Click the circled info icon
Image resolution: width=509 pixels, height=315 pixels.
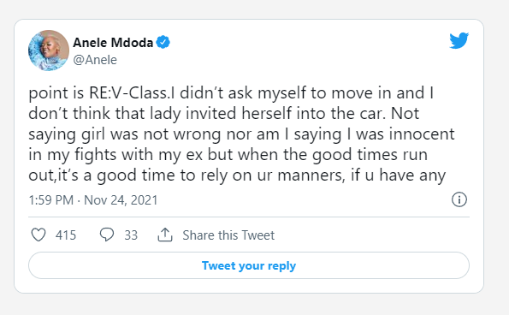(459, 199)
